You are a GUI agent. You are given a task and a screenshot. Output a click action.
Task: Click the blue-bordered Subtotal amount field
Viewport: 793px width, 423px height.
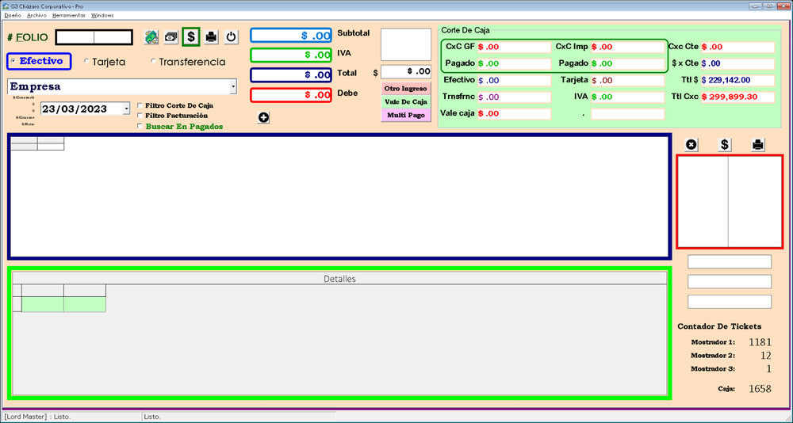(291, 36)
